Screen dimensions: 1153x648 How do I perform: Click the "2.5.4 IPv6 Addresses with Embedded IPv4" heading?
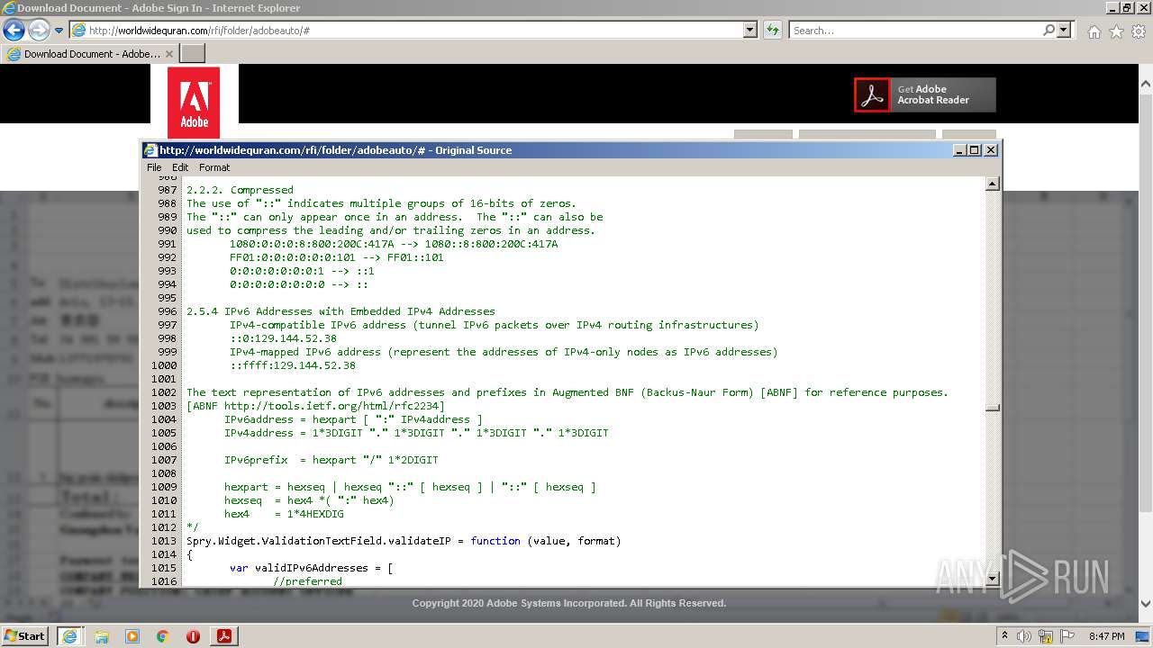pos(340,311)
